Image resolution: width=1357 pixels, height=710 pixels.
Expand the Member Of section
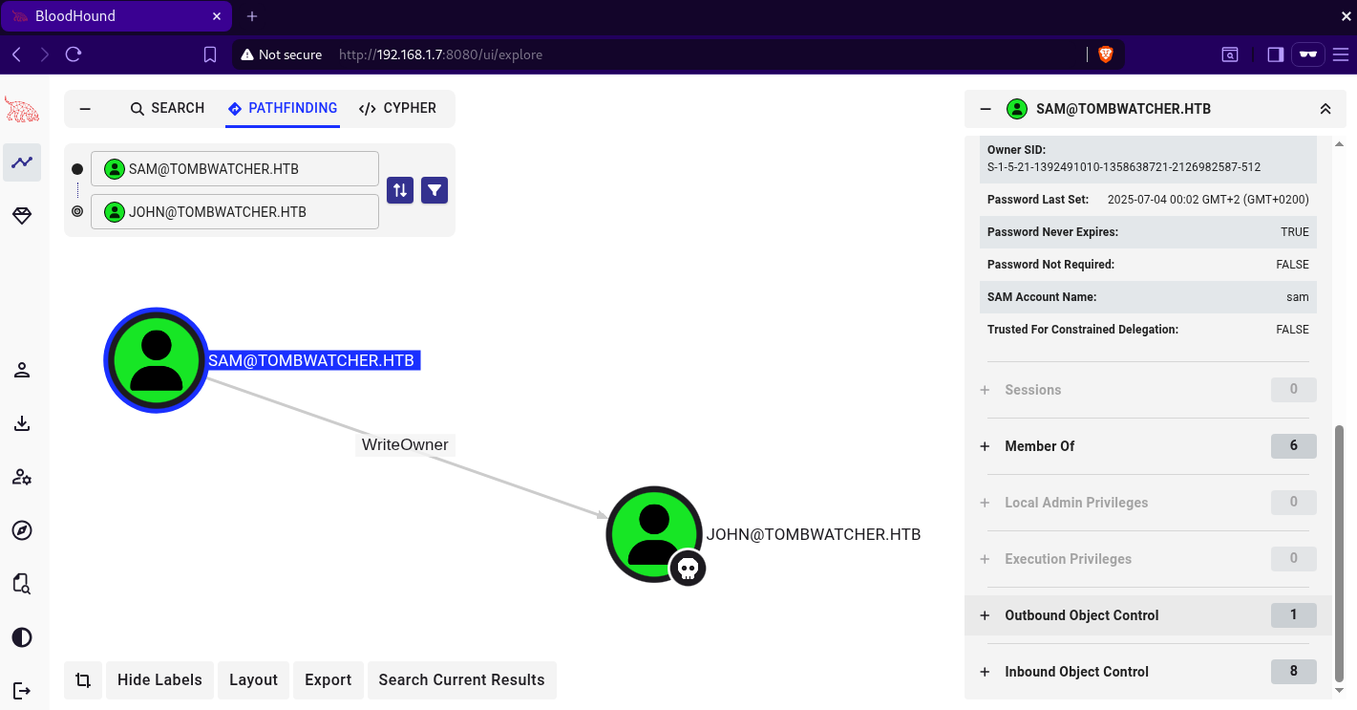(x=1039, y=446)
